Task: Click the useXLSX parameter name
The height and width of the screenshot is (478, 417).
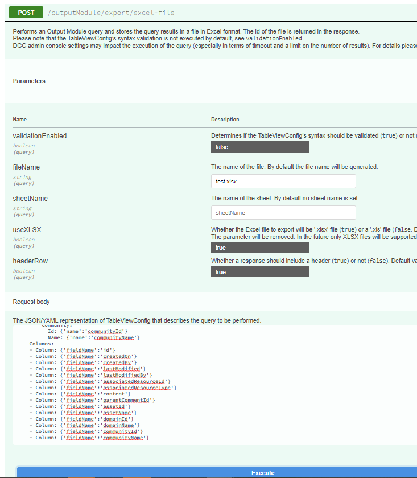Action: [27, 230]
